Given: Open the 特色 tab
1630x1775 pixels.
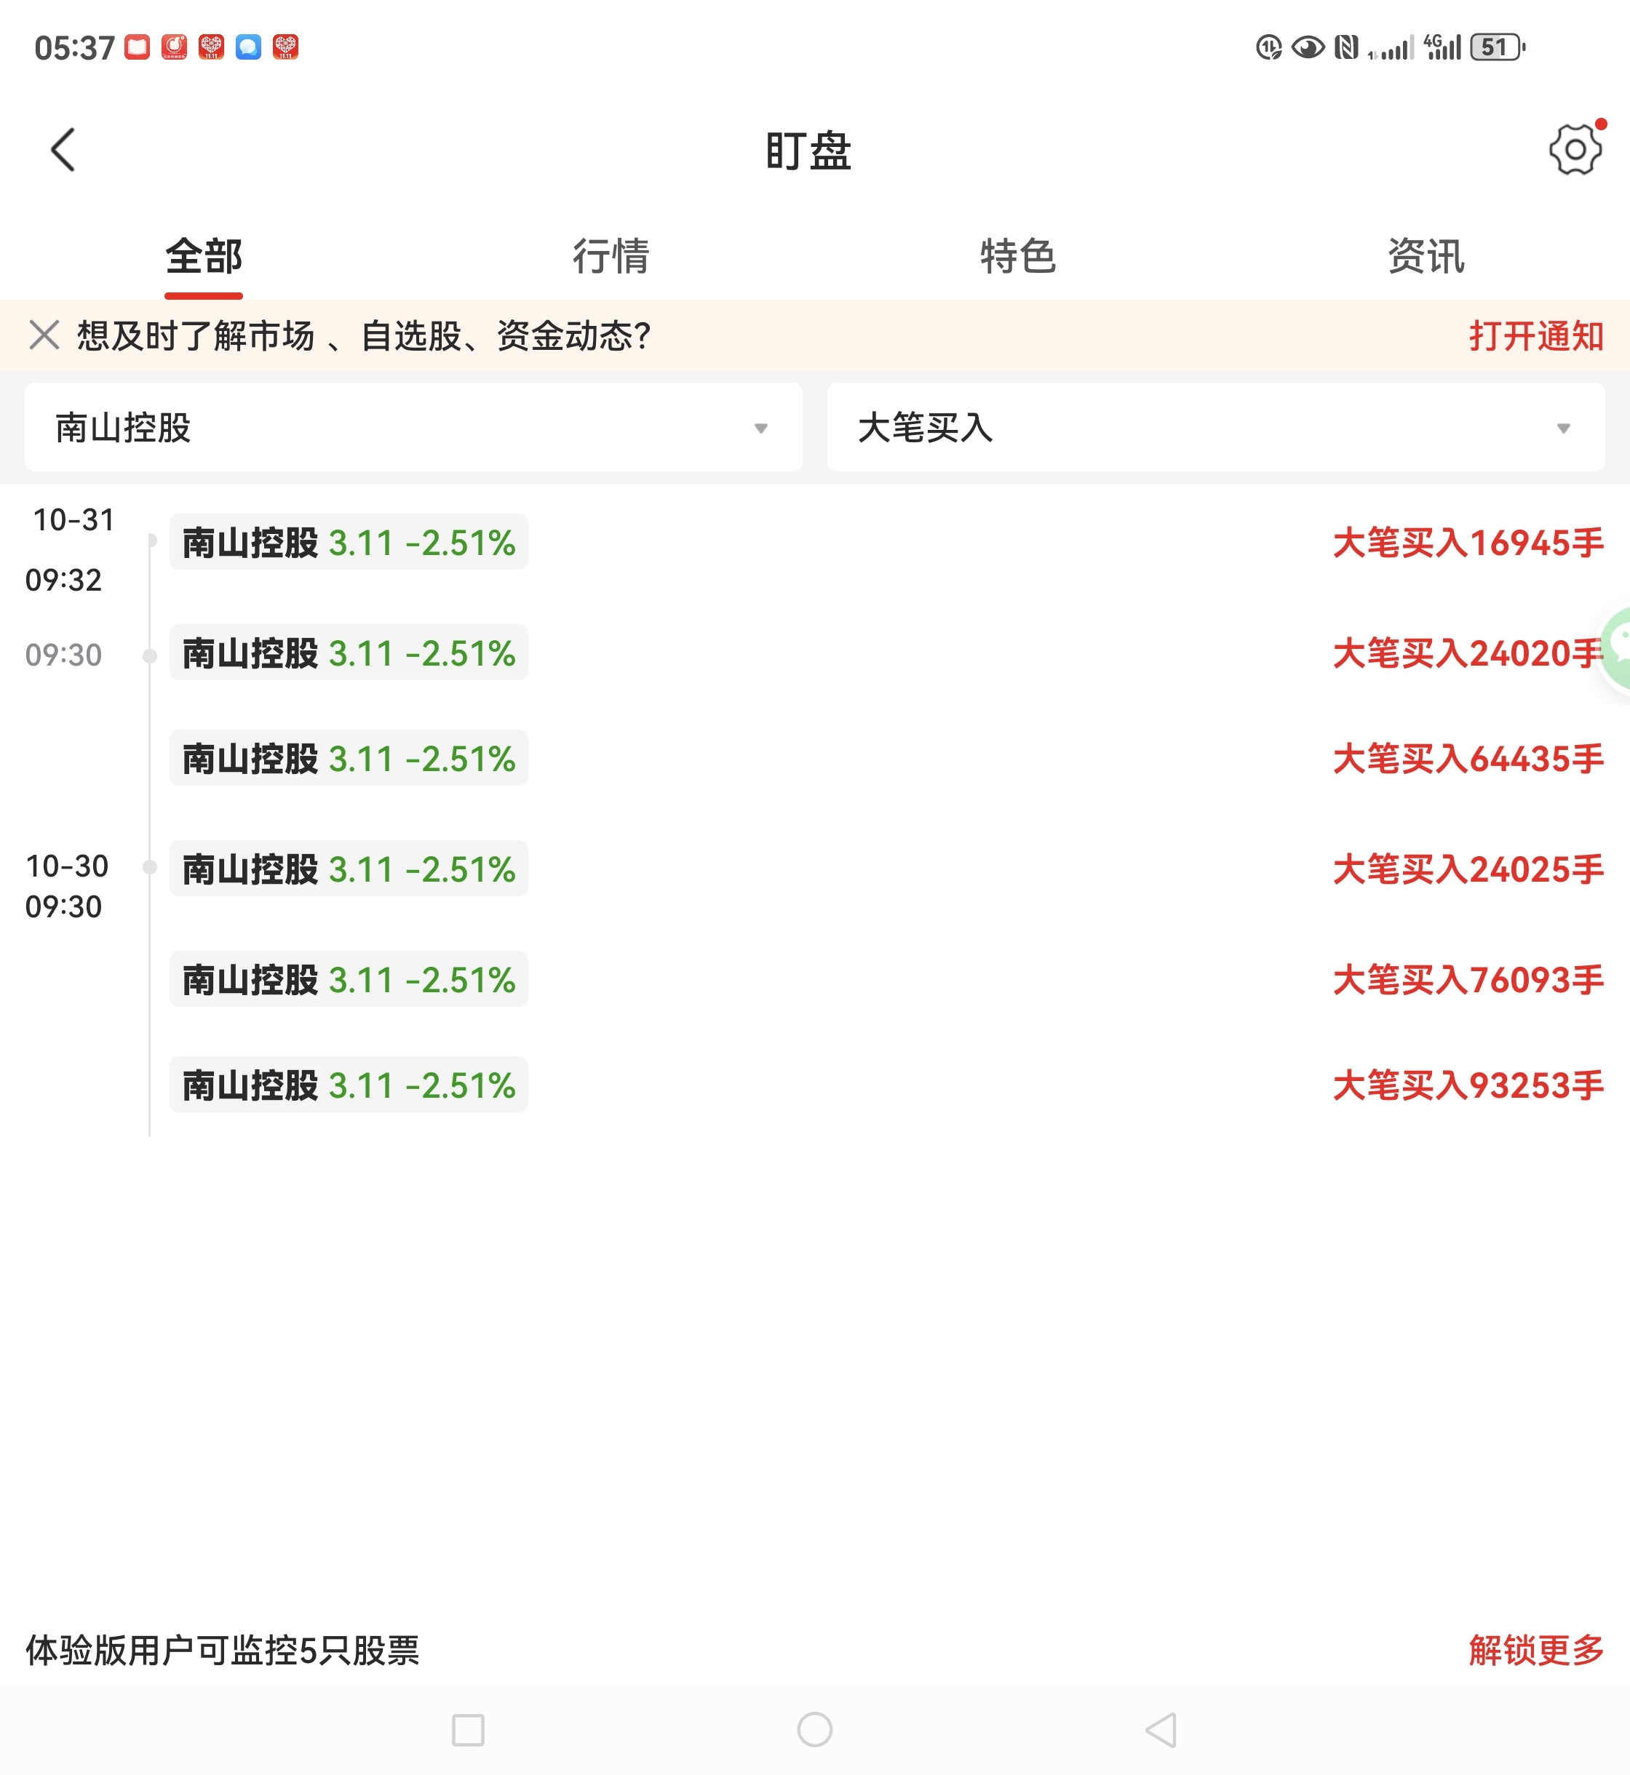Looking at the screenshot, I should point(1018,257).
